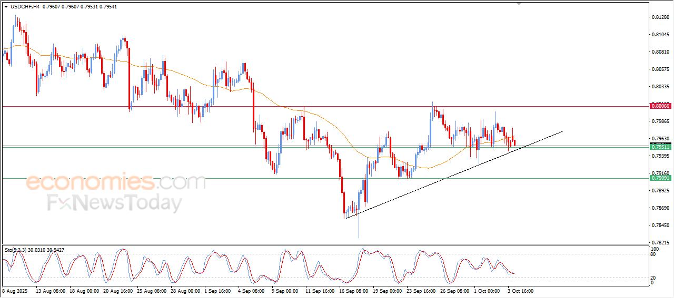Select the green 0.79511 price label
This screenshot has height=298, width=674.
tap(660, 147)
